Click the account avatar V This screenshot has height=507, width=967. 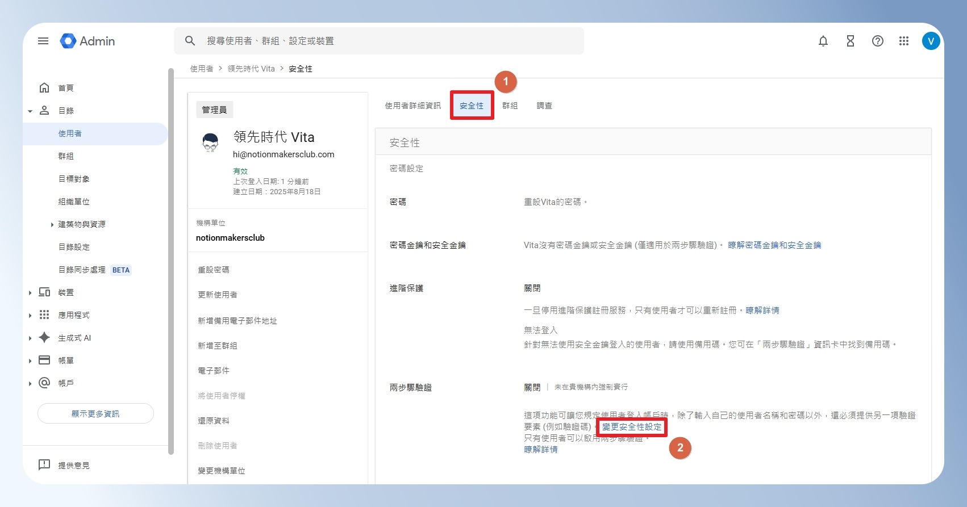point(931,41)
